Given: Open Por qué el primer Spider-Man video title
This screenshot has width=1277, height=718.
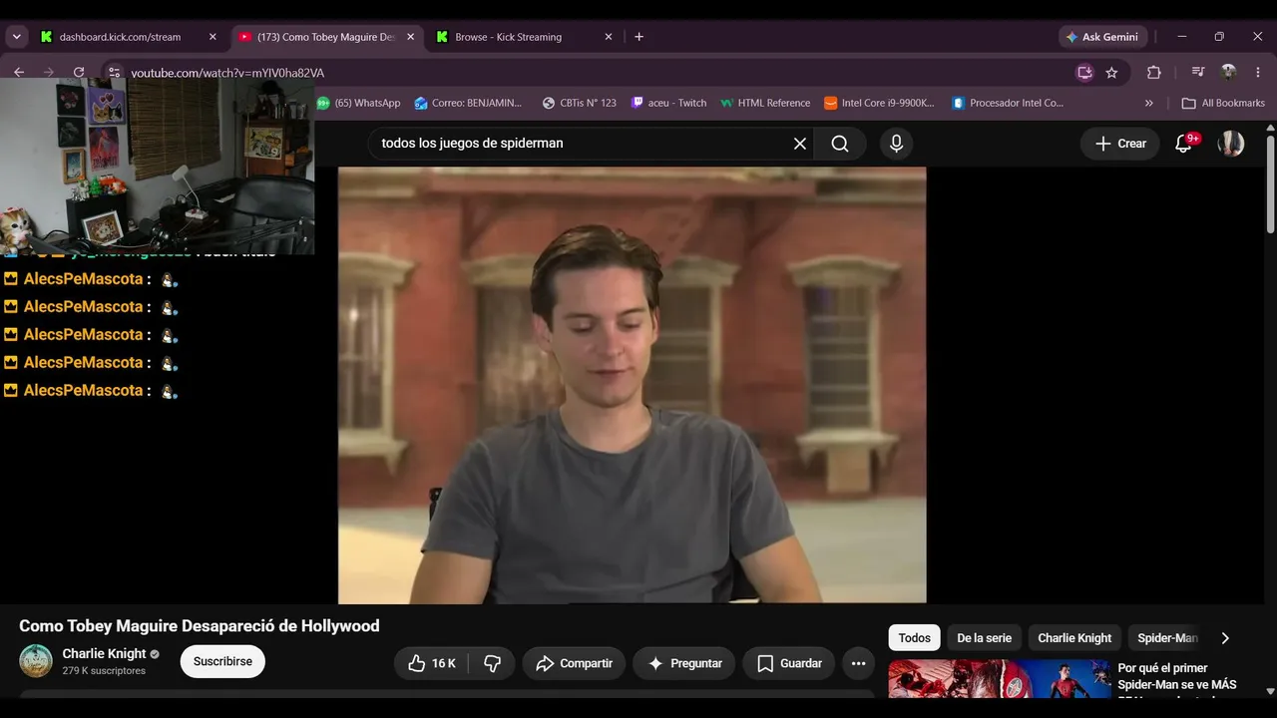Looking at the screenshot, I should tap(1177, 677).
